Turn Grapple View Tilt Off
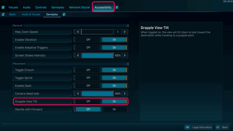233x131 pixels. tap(88, 101)
